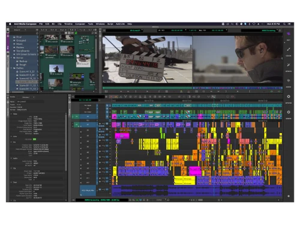Open Scene A1 9_23 bin
The image size is (300, 225).
click(27, 71)
